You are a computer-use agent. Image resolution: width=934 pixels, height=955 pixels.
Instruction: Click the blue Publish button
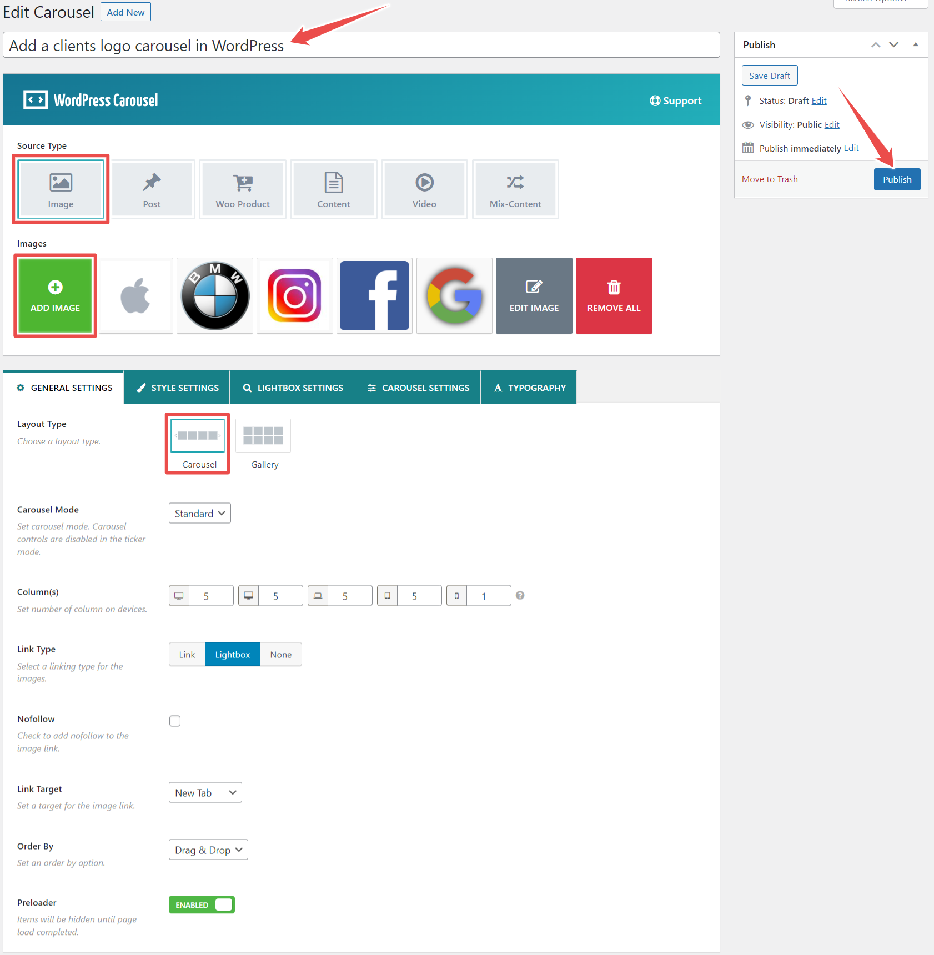(x=897, y=179)
